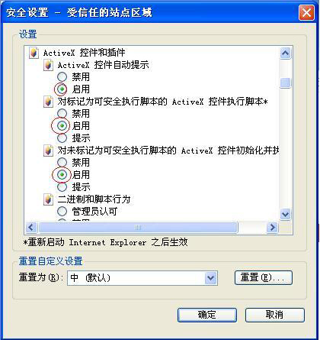The width and height of the screenshot is (320, 340).
Task: Click the 中 (默认) combo box field
Action: pyautogui.click(x=142, y=278)
